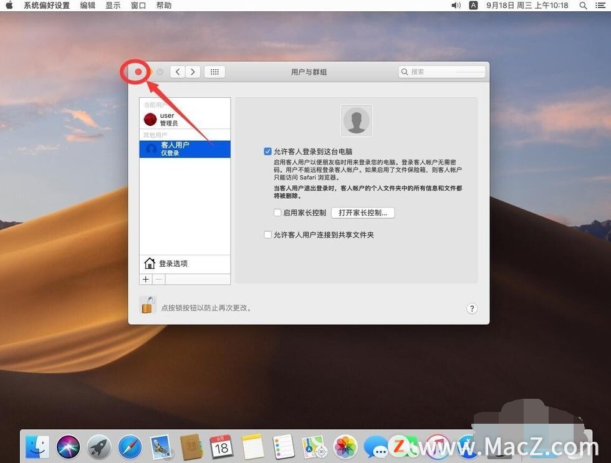Open Maps app in the dock

pos(314,447)
